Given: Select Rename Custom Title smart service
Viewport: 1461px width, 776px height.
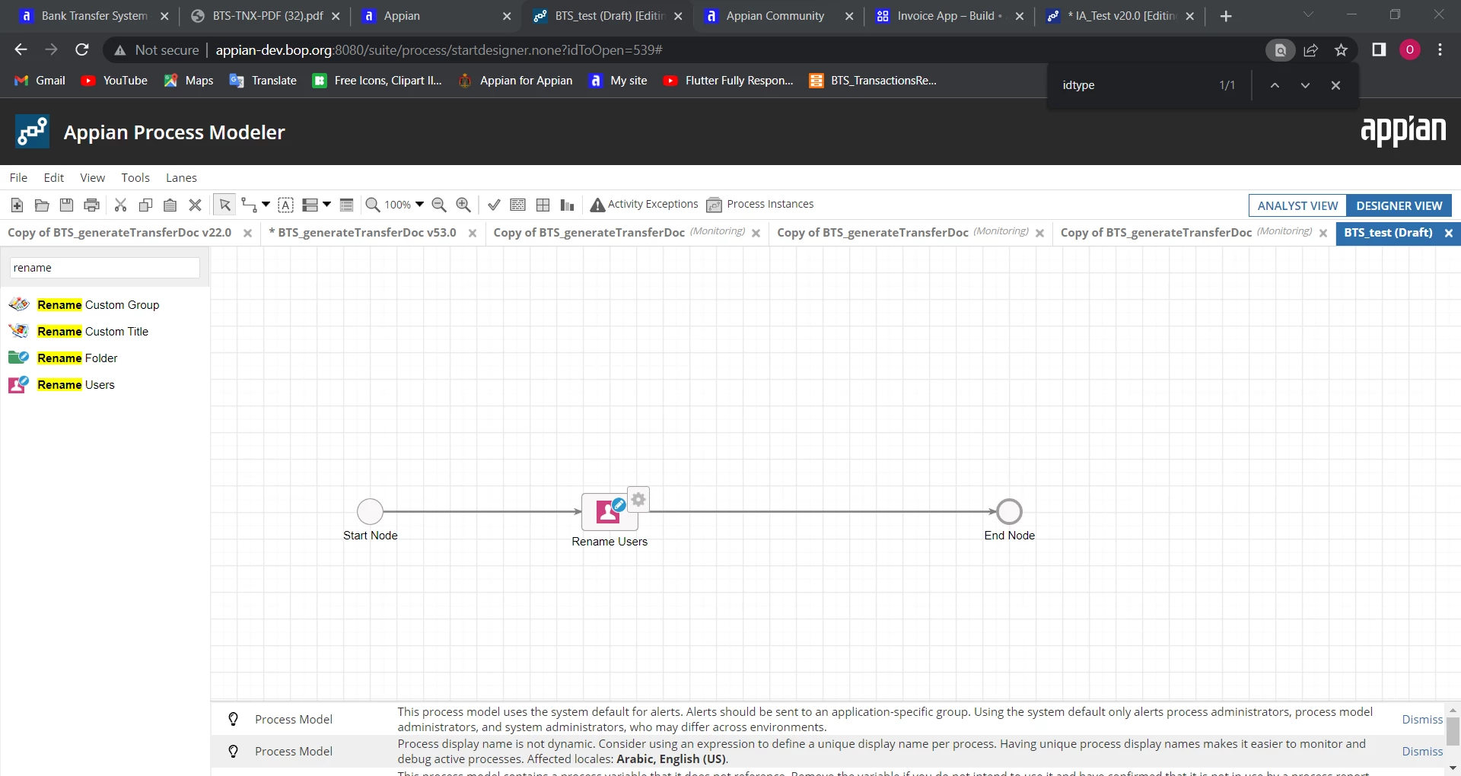Looking at the screenshot, I should pos(78,332).
